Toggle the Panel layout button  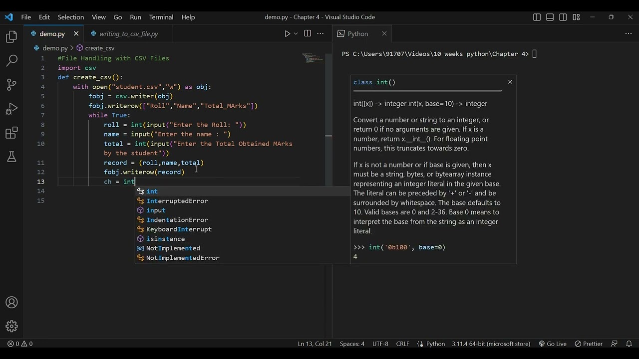[550, 17]
